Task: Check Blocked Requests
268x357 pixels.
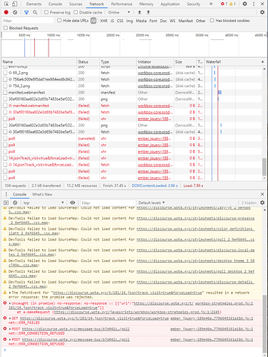Action: coord(6,28)
